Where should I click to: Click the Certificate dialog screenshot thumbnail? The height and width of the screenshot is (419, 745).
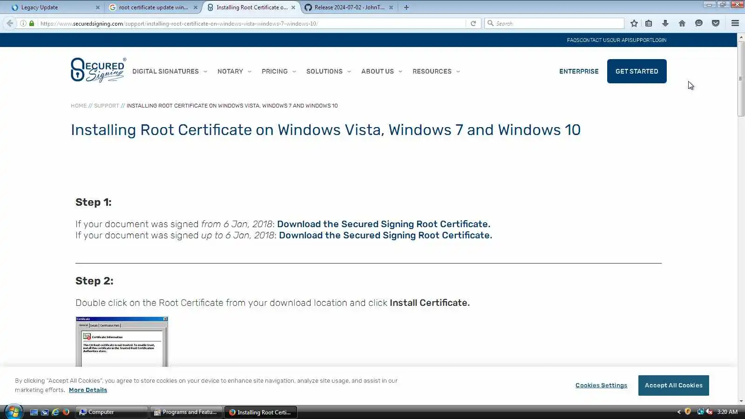pyautogui.click(x=122, y=342)
